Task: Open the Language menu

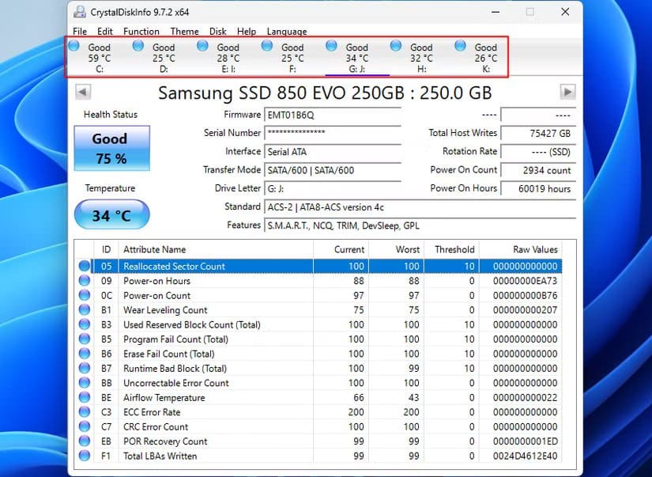Action: tap(286, 32)
